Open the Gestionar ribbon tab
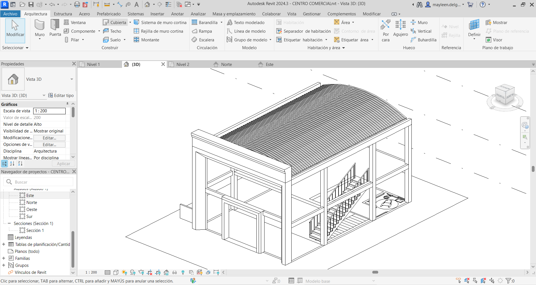The width and height of the screenshot is (536, 285). pyautogui.click(x=312, y=14)
